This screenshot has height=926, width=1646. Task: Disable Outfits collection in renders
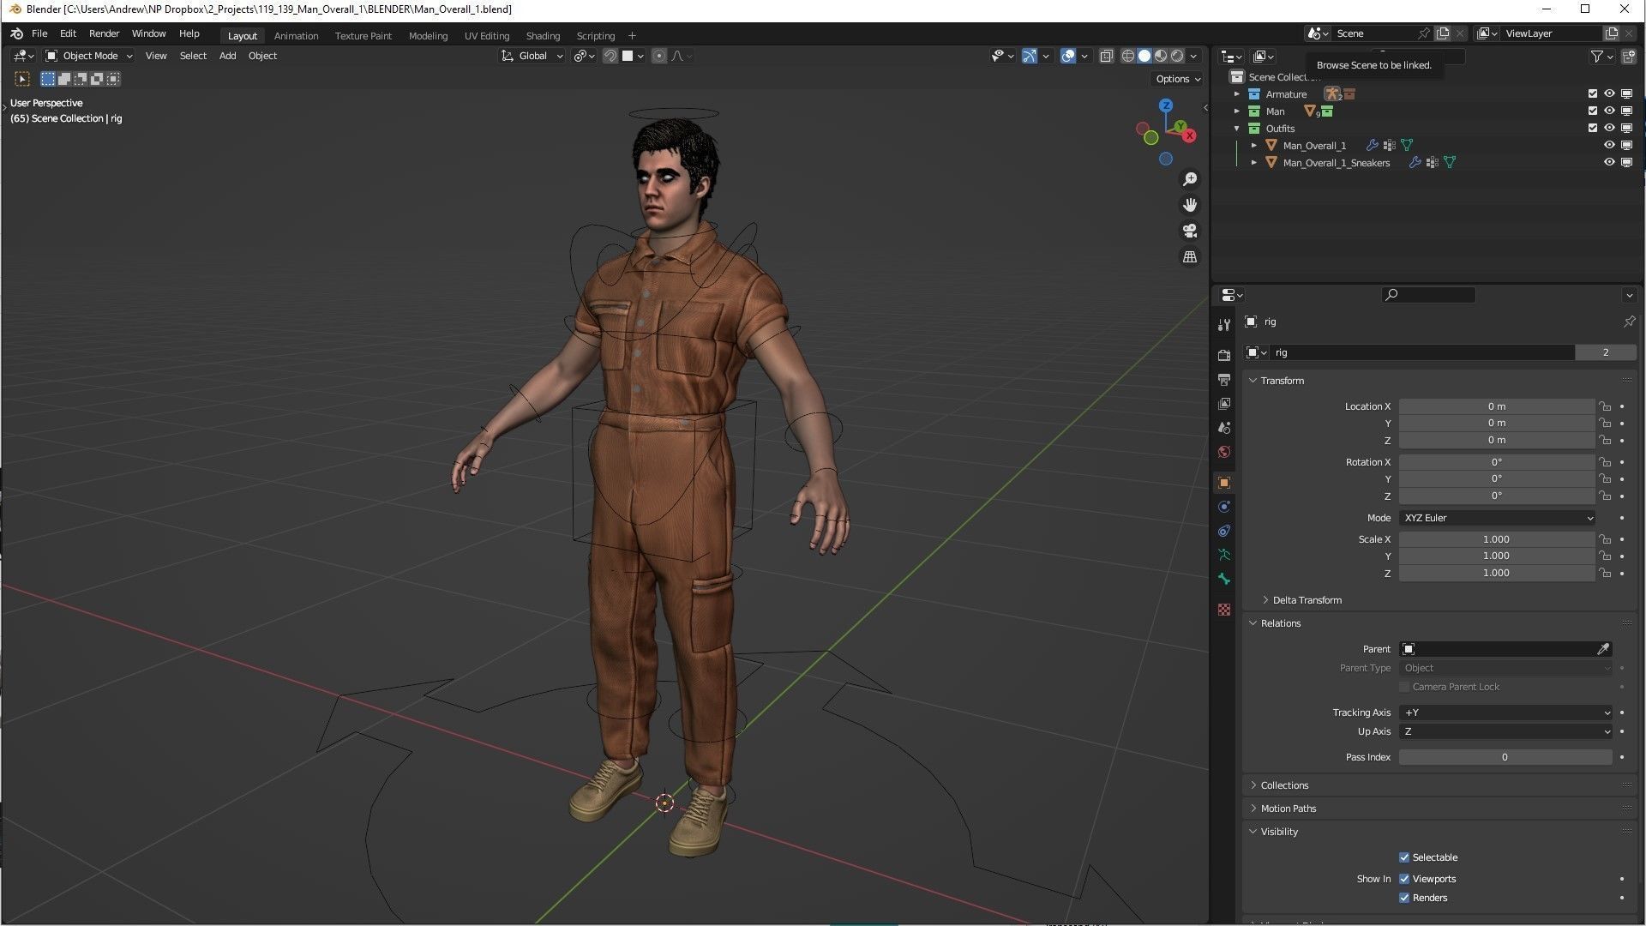click(1626, 129)
